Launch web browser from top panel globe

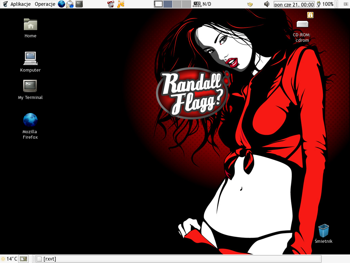(x=62, y=4)
